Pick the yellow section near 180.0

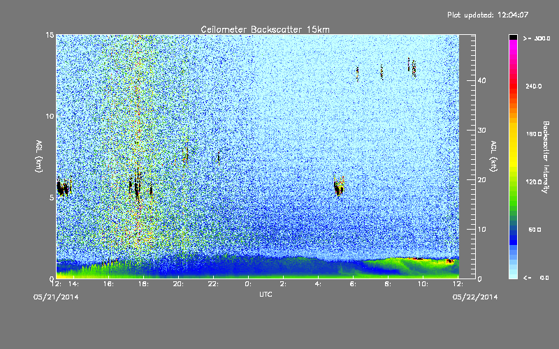pos(513,134)
